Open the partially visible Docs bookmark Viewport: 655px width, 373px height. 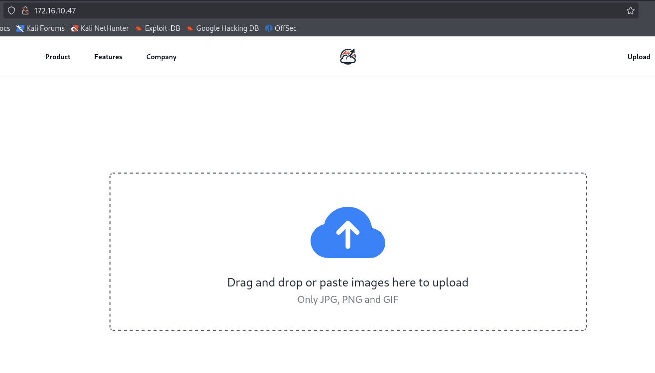pyautogui.click(x=4, y=28)
